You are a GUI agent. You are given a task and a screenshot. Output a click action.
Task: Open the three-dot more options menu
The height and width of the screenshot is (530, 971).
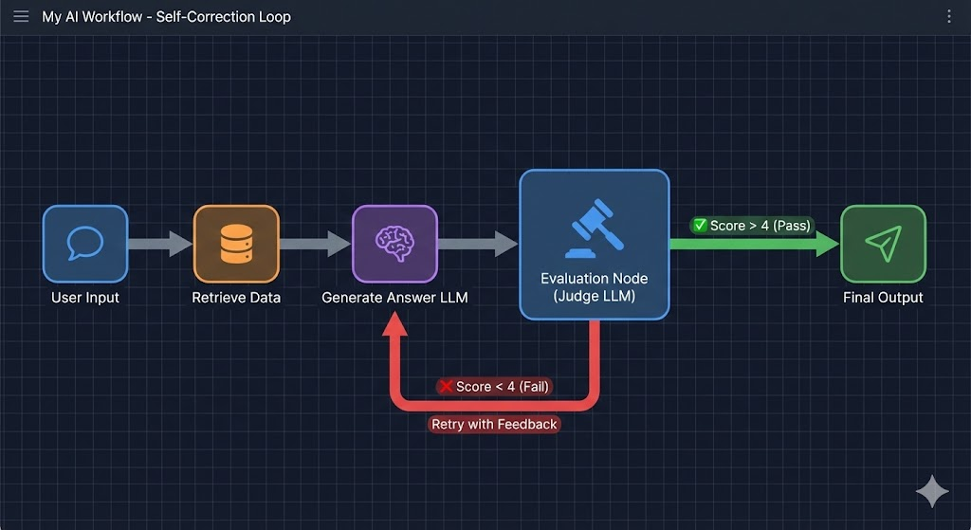coord(949,17)
